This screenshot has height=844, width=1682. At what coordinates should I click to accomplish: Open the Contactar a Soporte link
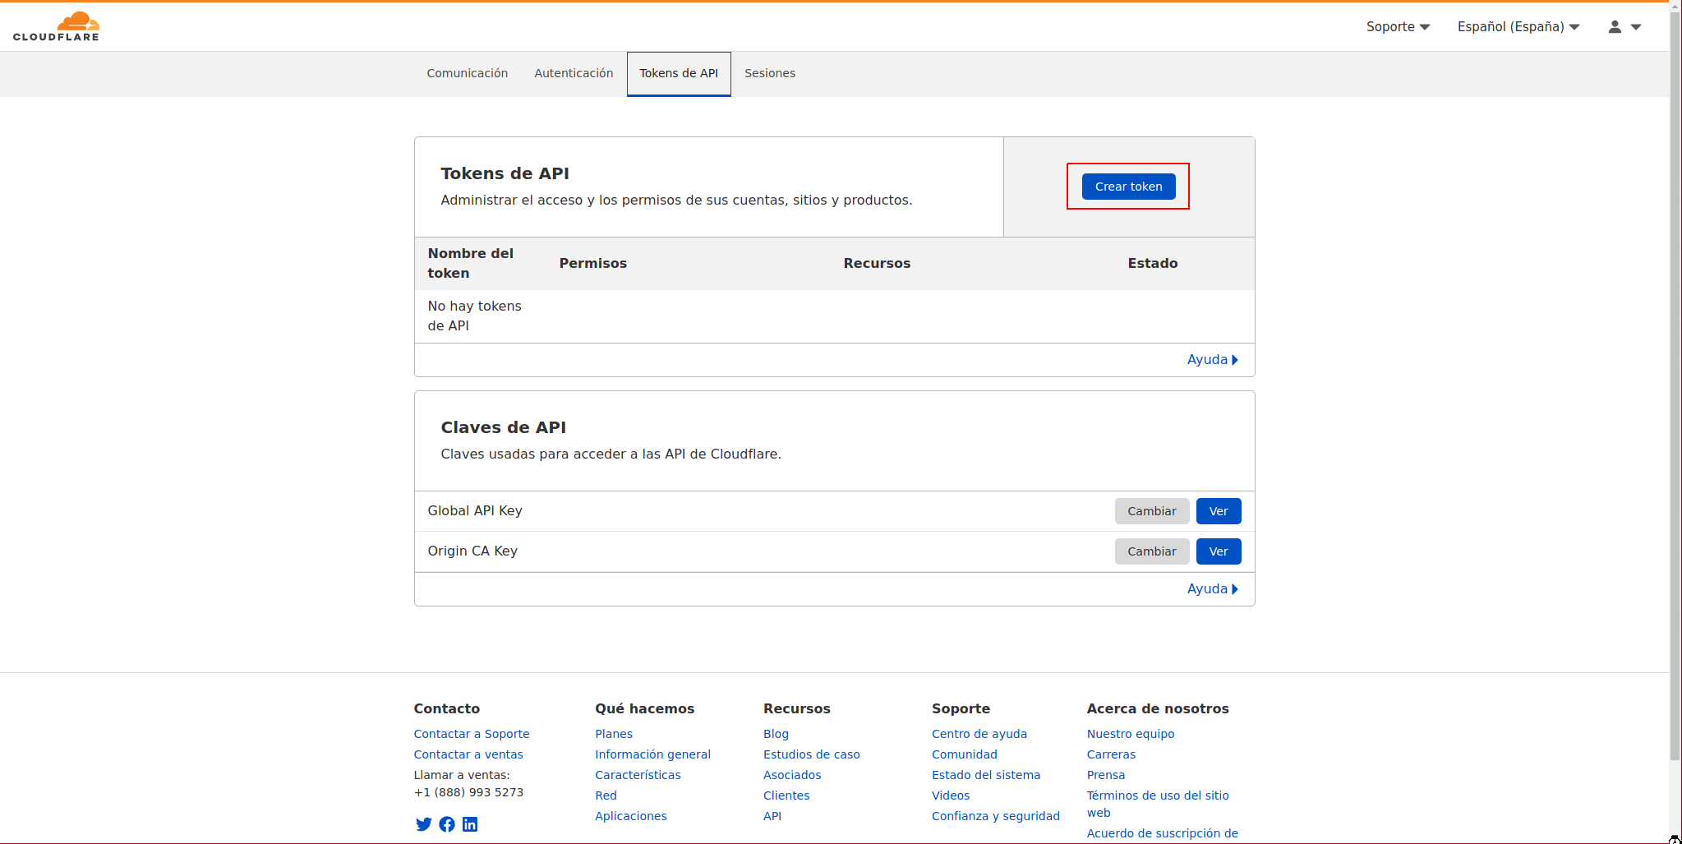tap(471, 734)
